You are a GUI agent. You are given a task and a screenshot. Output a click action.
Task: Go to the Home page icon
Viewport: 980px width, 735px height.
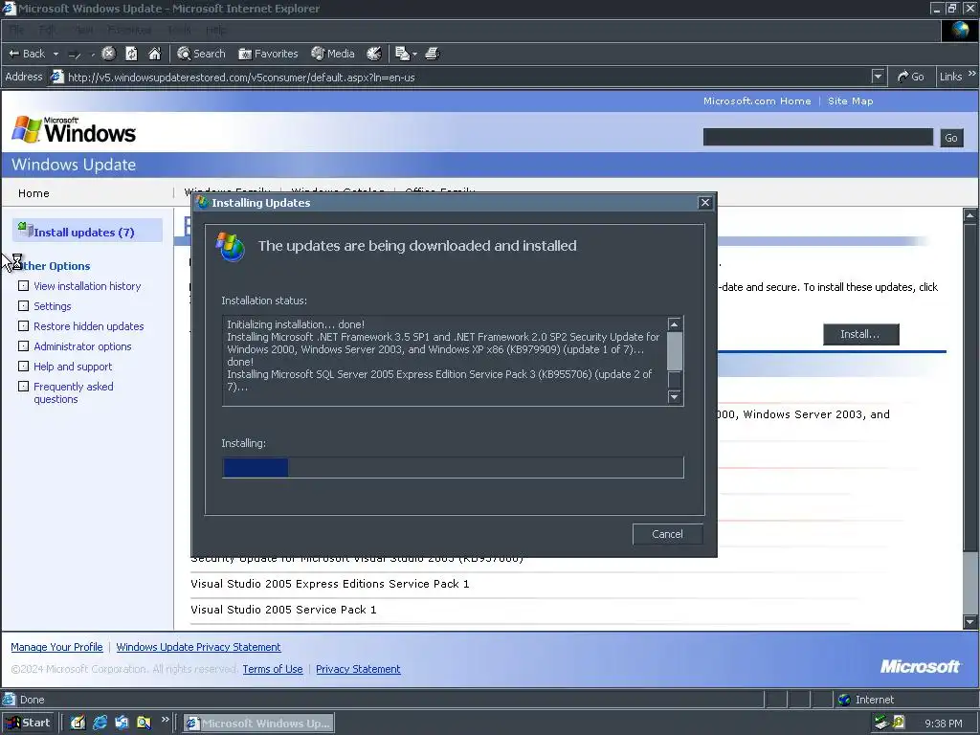coord(154,54)
